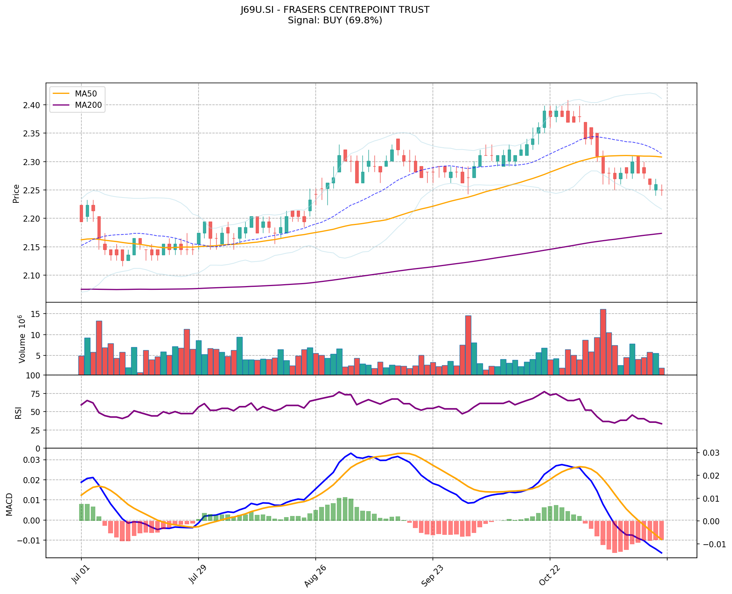Click the chart title J69U.SI FRASERS CENTREPOINT TRUST

tap(335, 10)
